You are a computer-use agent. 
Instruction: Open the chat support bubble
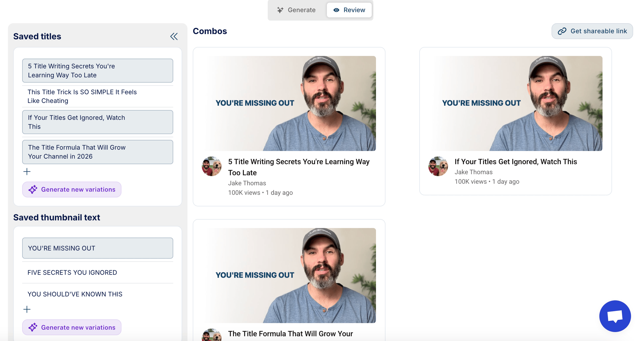tap(615, 316)
